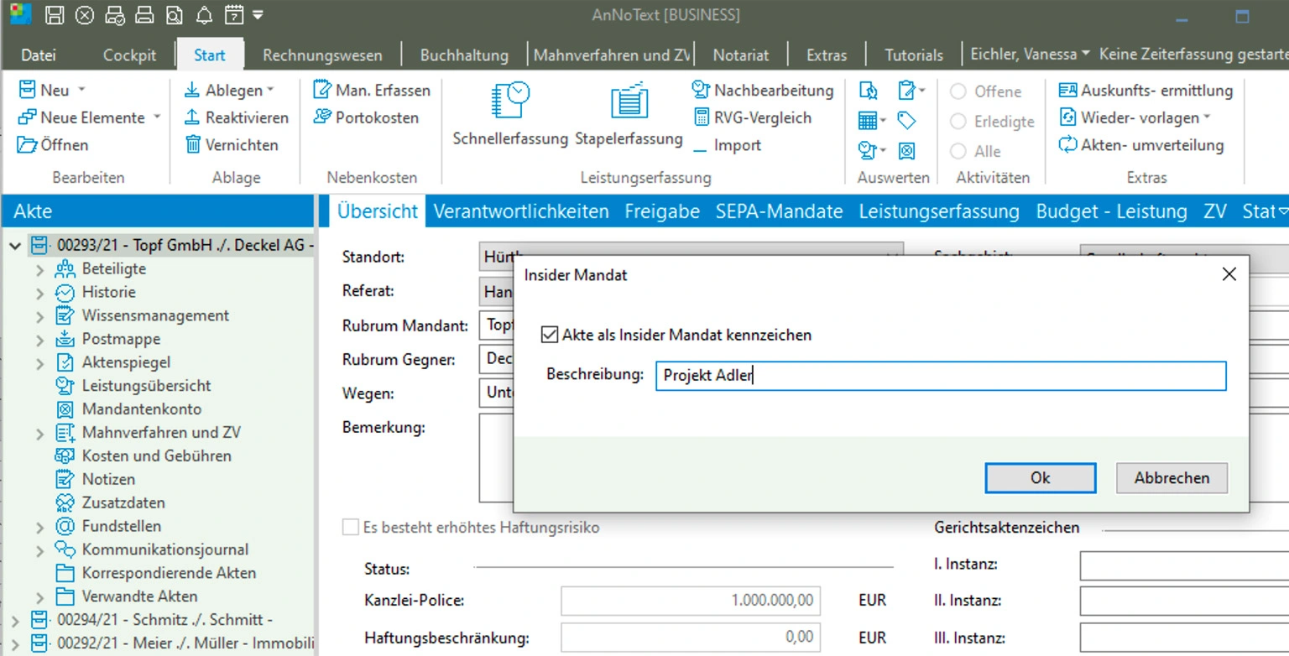Click the Schnellerfassung stopwatch icon

(x=510, y=101)
